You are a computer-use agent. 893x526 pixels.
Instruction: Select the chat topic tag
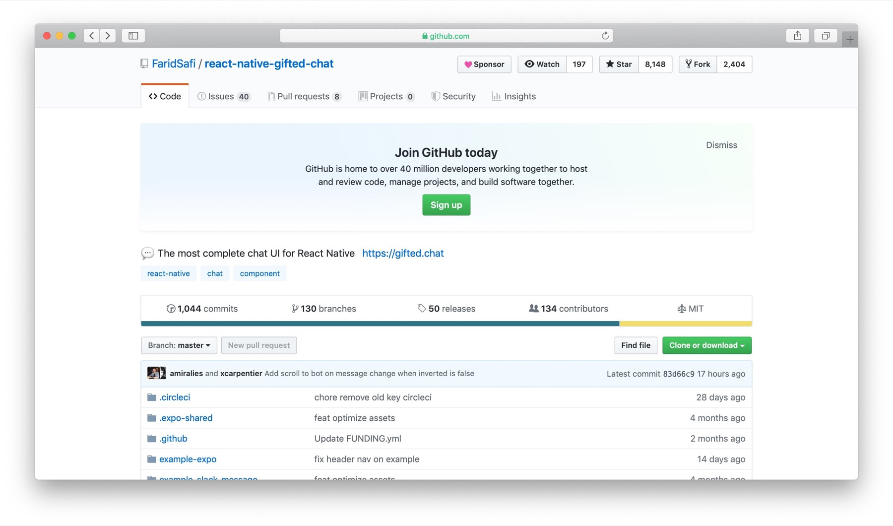[215, 273]
